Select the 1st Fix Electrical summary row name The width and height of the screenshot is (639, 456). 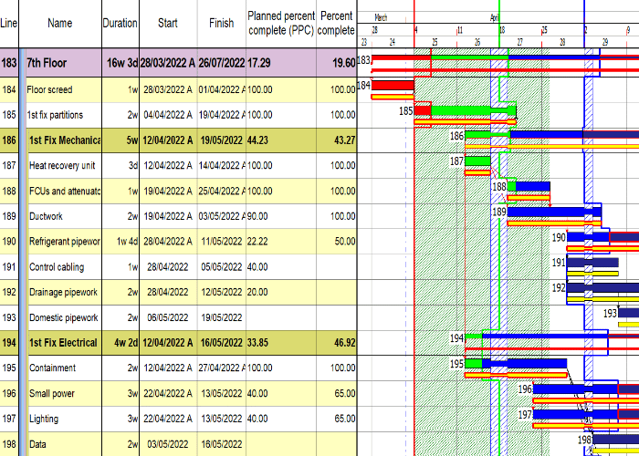pos(60,343)
